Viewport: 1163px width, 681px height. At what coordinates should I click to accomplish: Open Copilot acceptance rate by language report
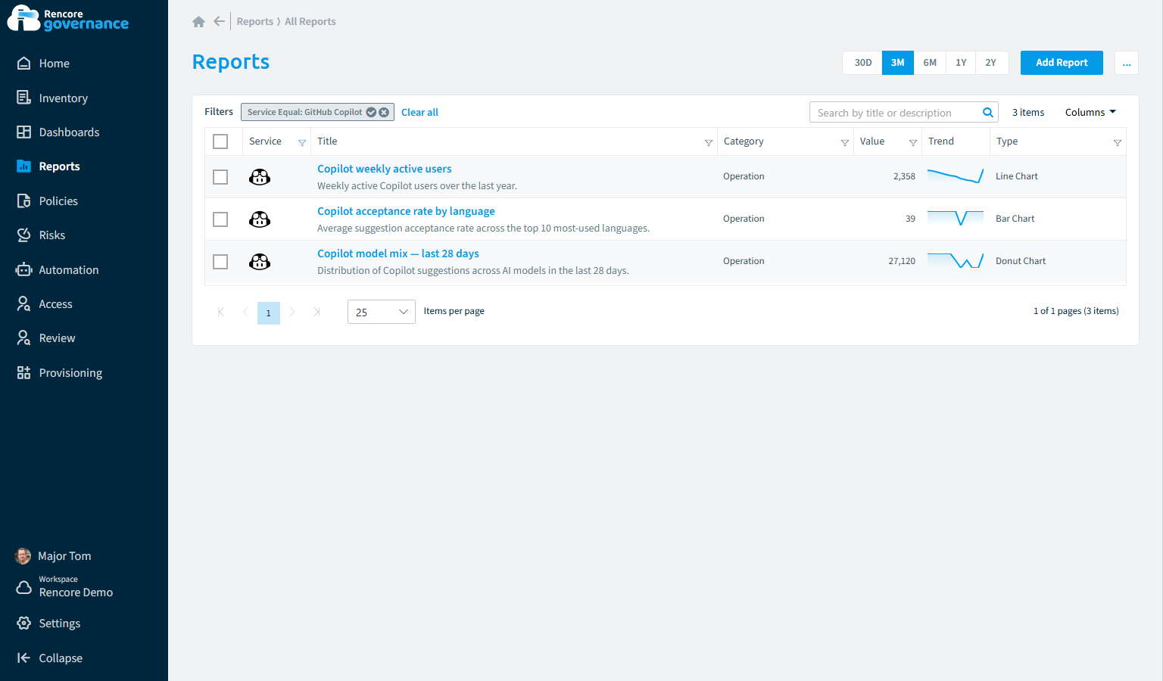point(406,211)
